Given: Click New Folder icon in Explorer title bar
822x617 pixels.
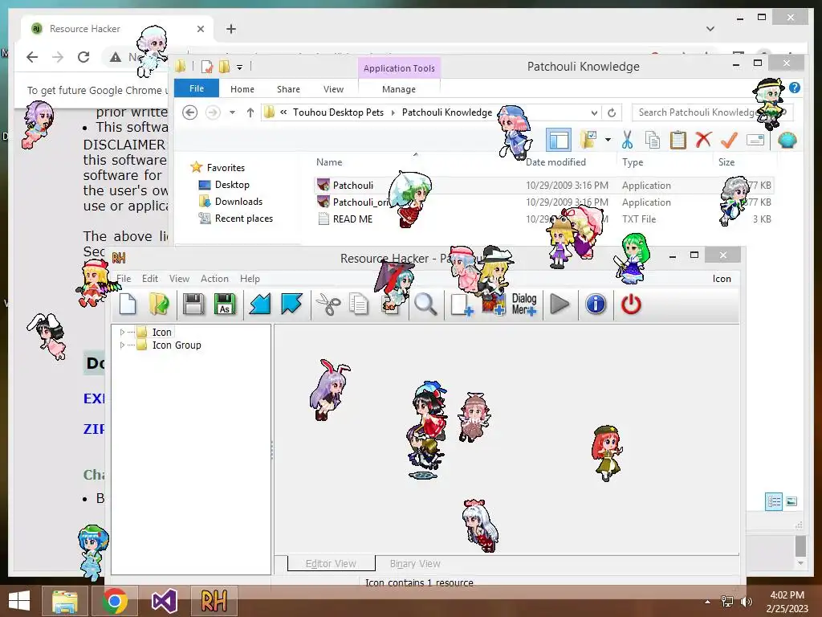Looking at the screenshot, I should click(225, 67).
